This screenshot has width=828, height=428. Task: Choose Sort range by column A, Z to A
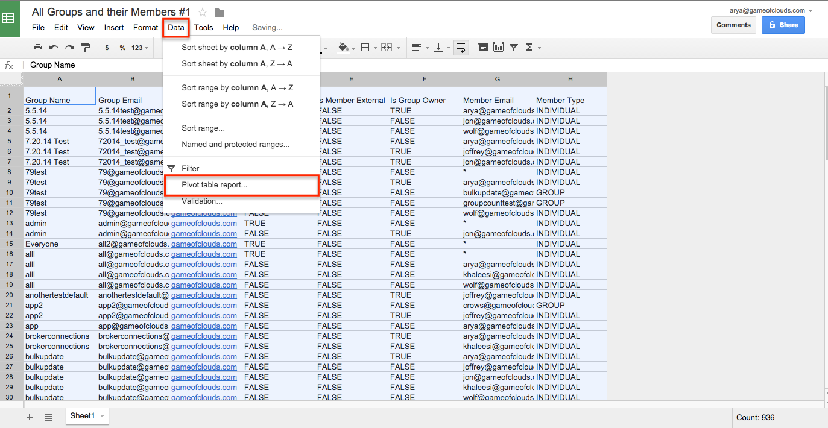click(241, 104)
